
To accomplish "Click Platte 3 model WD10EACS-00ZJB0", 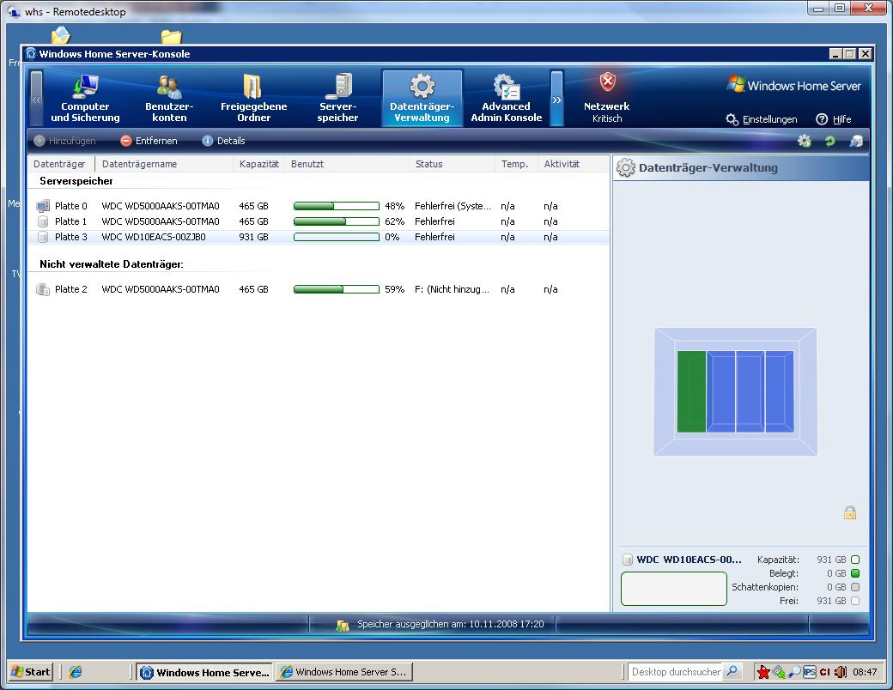I will (154, 237).
